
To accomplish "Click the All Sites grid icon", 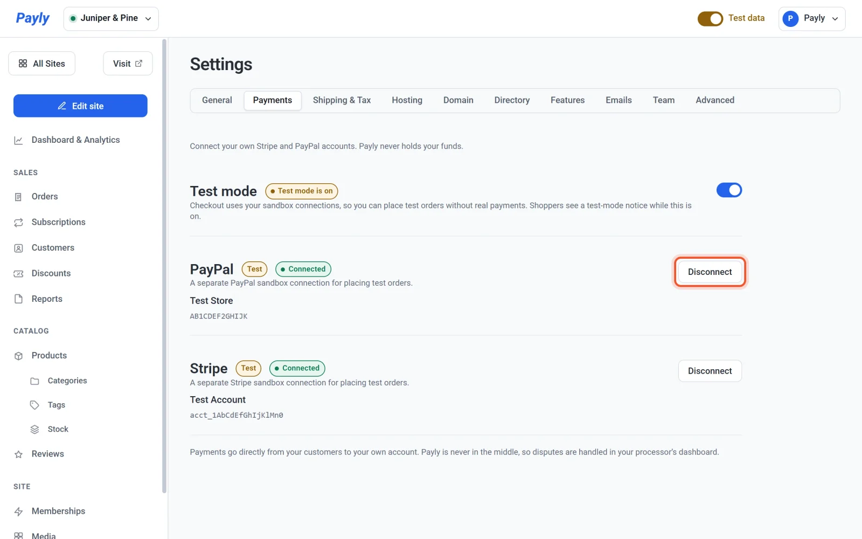I will tap(23, 64).
